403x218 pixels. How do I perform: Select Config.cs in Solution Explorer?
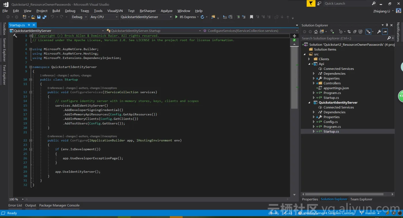pyautogui.click(x=330, y=122)
